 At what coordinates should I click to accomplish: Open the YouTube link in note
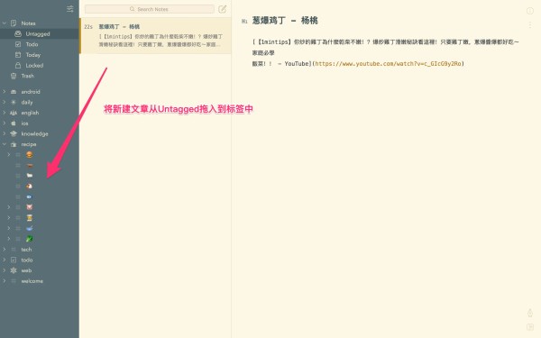[388, 64]
